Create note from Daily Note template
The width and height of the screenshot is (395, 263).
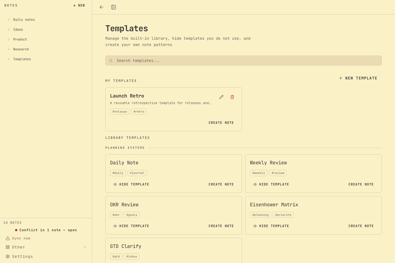coord(221,184)
